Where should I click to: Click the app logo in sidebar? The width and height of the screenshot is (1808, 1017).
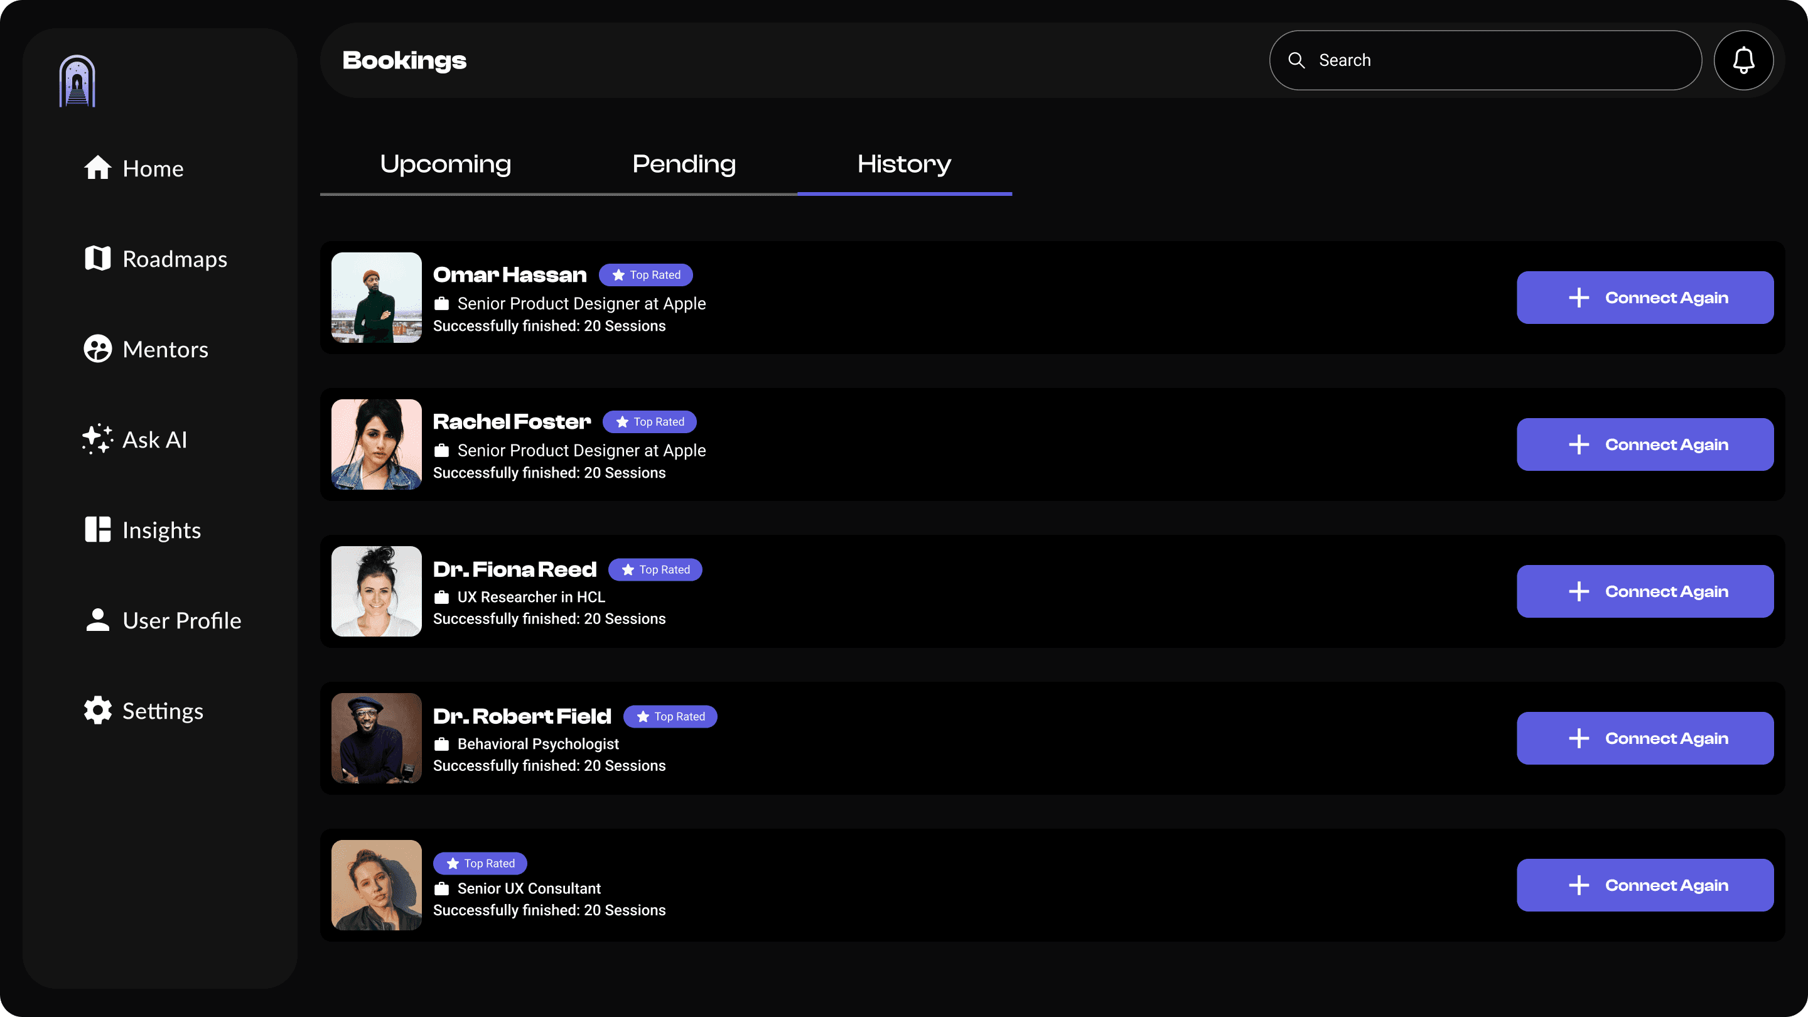click(77, 82)
